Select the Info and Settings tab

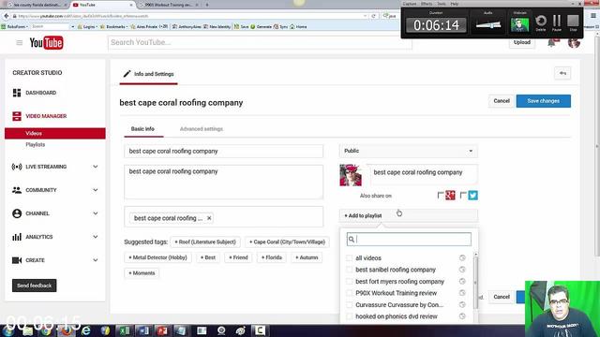point(148,74)
